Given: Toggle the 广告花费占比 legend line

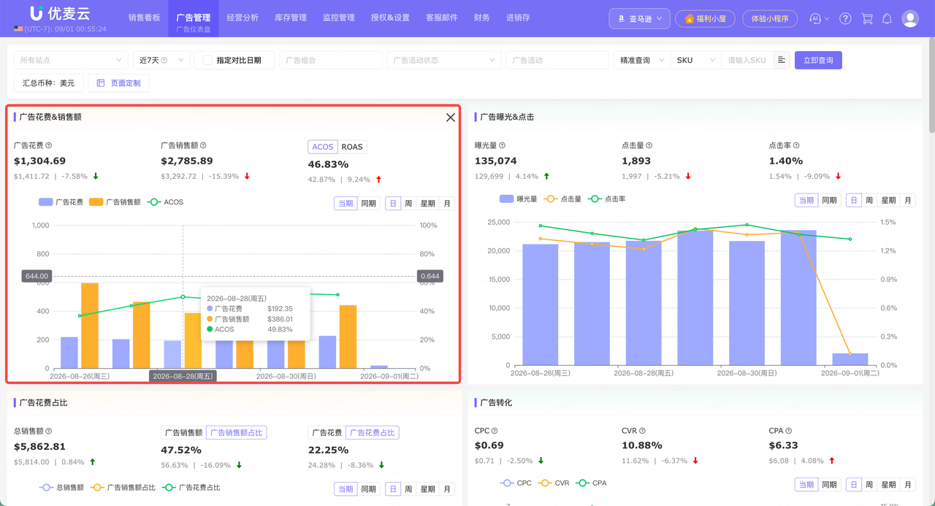Looking at the screenshot, I should (191, 487).
